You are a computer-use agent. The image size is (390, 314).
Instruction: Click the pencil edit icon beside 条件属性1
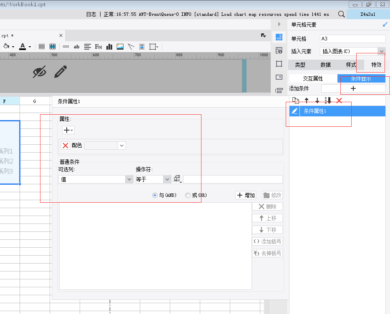pyautogui.click(x=294, y=111)
